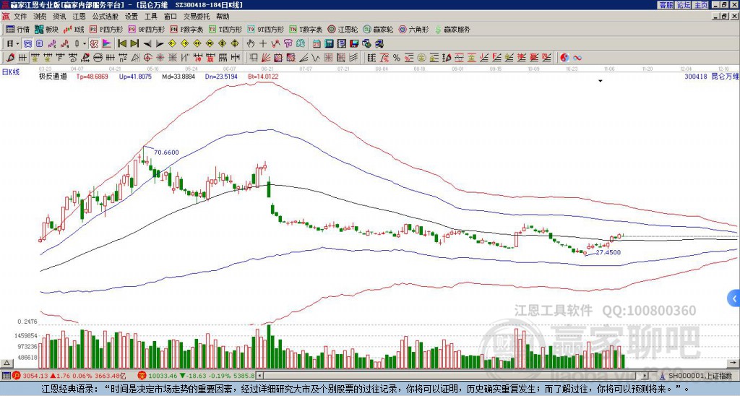740x396 pixels.
Task: Toggle the vertical time-lines tool
Action: [x=22, y=58]
